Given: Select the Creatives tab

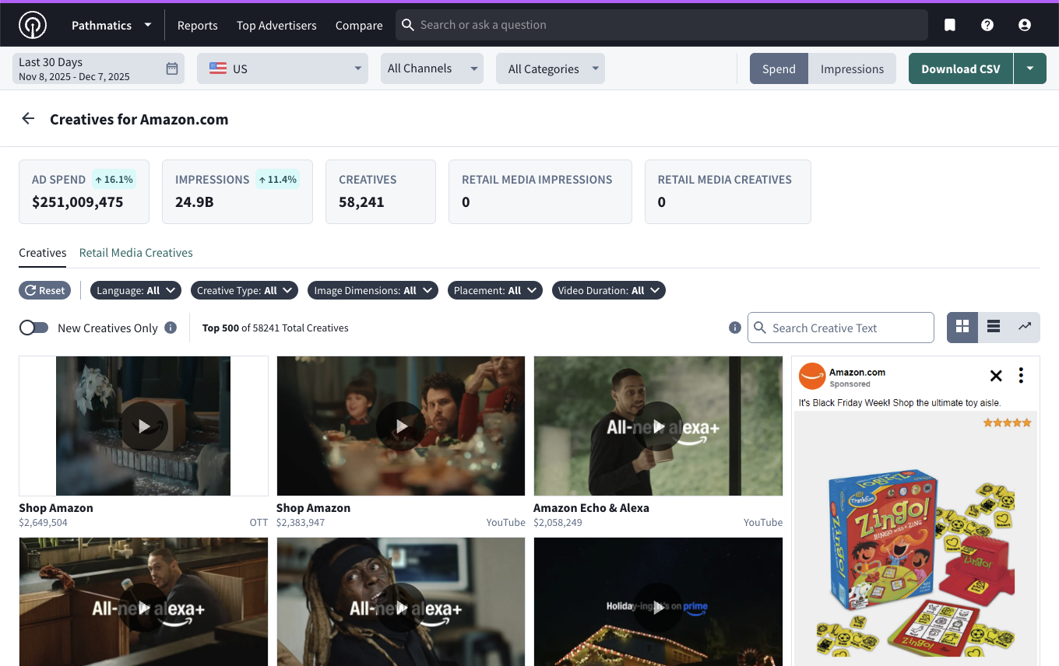Looking at the screenshot, I should click(x=43, y=253).
